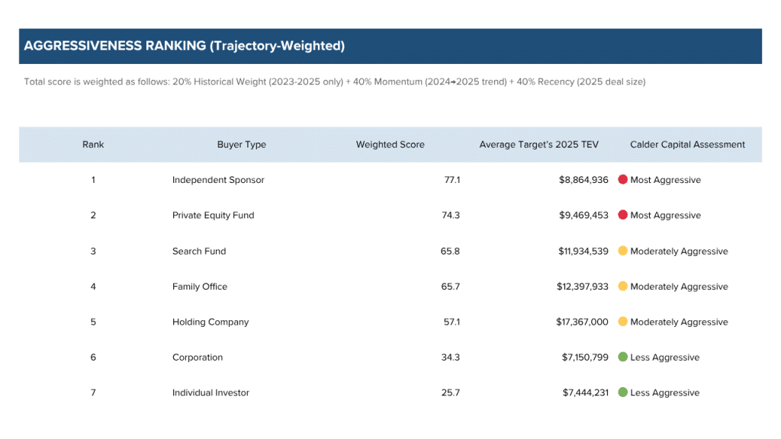Click the Weighted Score column header
This screenshot has height=439, width=781.
click(x=390, y=145)
